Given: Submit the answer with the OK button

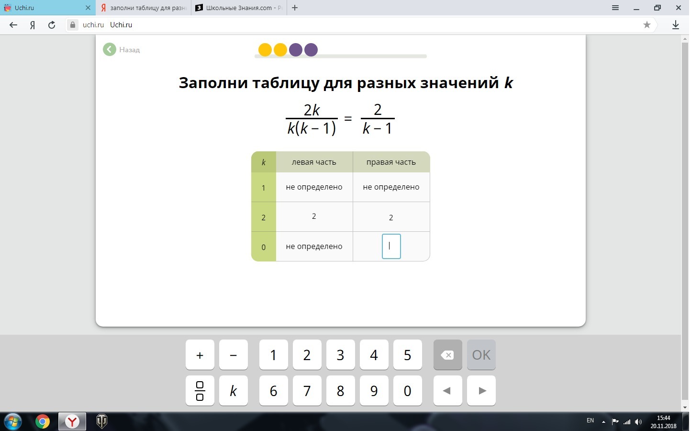Looking at the screenshot, I should click(481, 355).
